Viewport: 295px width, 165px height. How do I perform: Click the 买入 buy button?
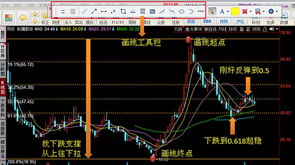pos(69,22)
